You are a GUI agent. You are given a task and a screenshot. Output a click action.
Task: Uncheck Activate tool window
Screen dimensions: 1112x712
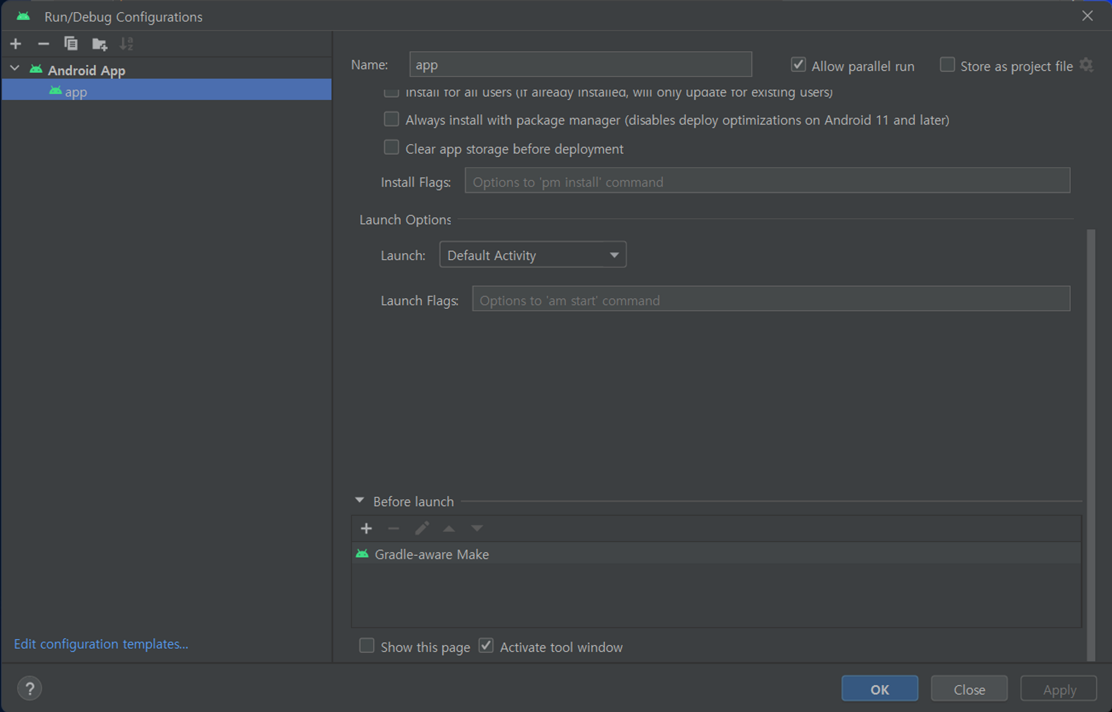click(486, 646)
